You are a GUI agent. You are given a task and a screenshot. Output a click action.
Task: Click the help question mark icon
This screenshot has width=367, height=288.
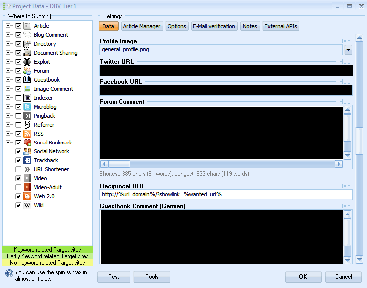[x=9, y=273]
